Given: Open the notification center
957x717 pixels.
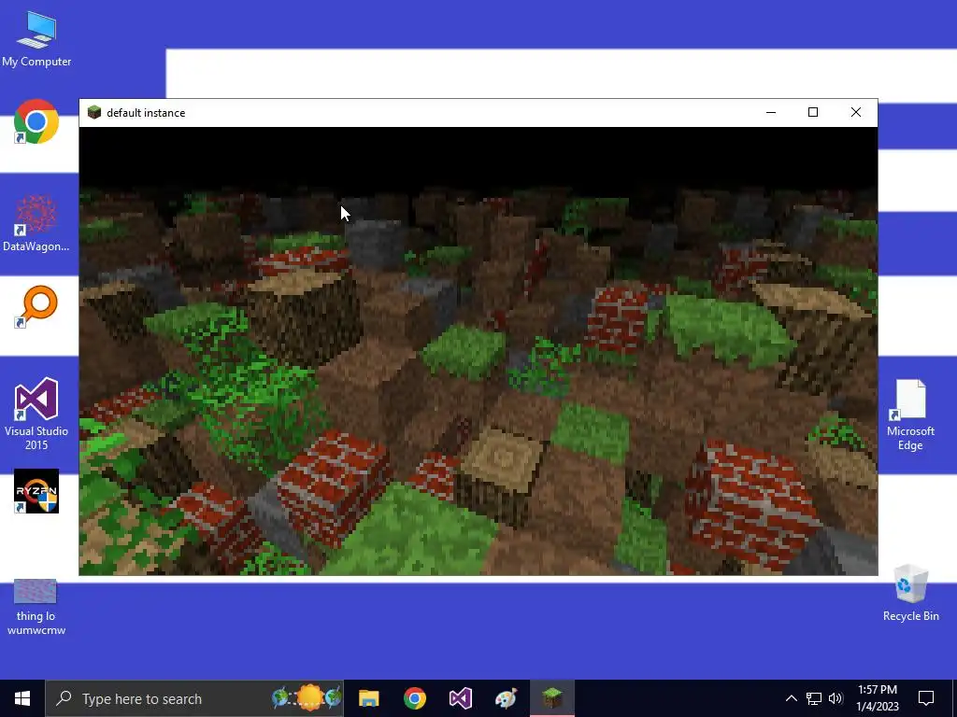Looking at the screenshot, I should (926, 698).
